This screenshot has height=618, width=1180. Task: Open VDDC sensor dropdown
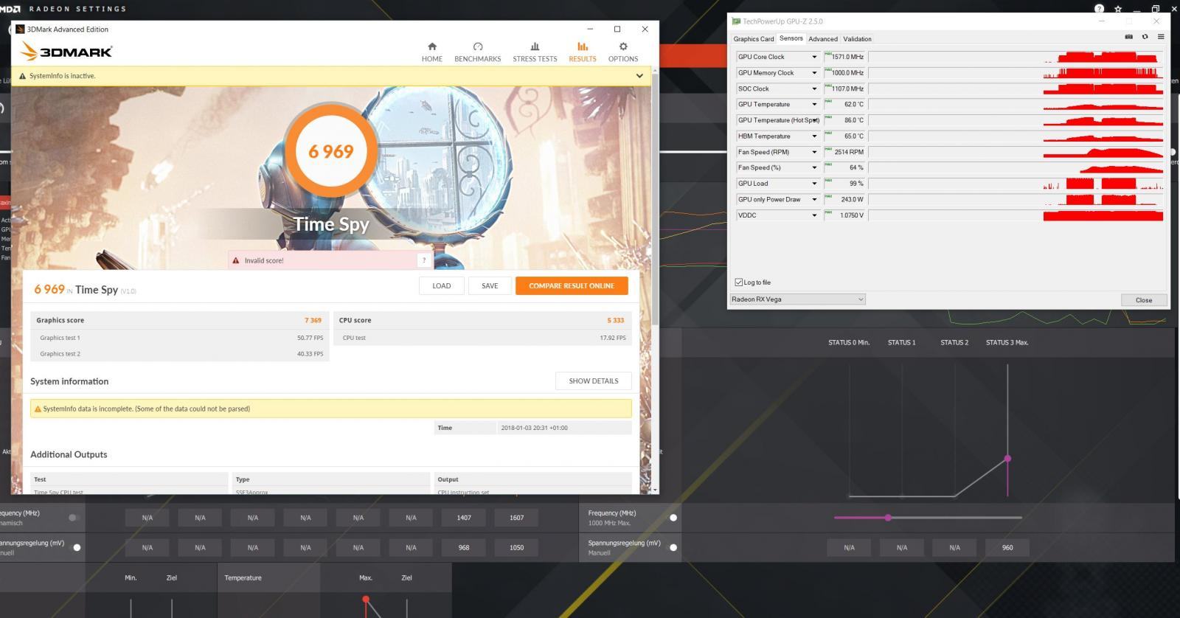[814, 215]
